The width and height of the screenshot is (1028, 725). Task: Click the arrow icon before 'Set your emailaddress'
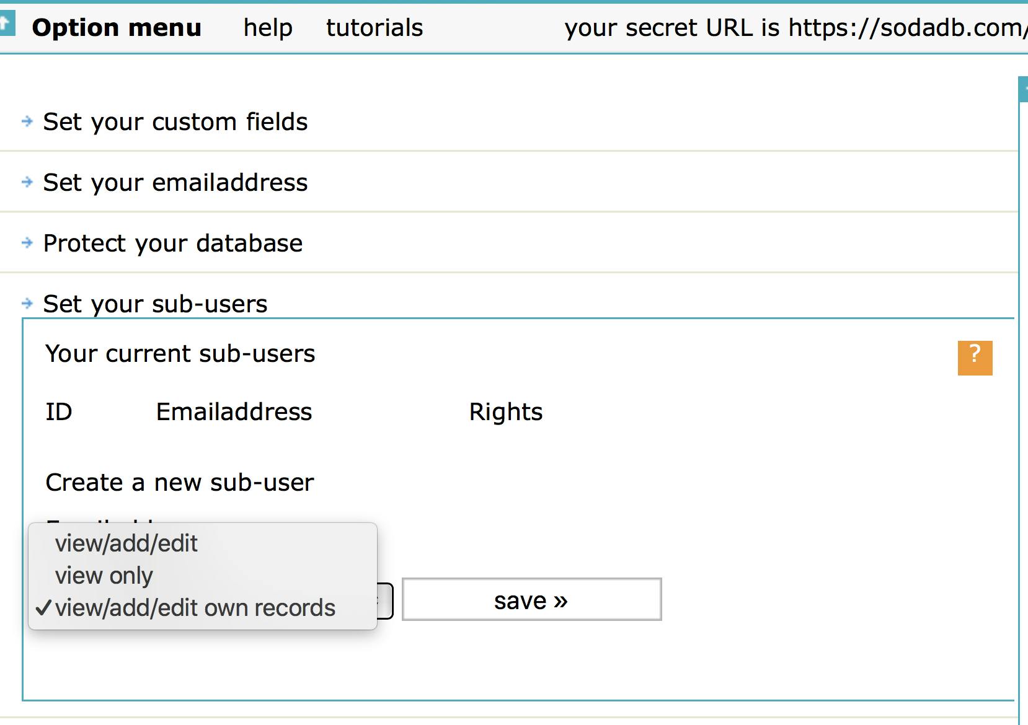[27, 182]
